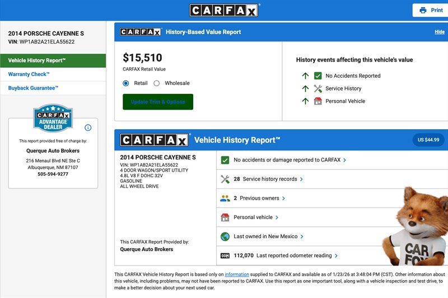448x298 pixels.
Task: Open the Warranty Check tab
Action: 29,74
